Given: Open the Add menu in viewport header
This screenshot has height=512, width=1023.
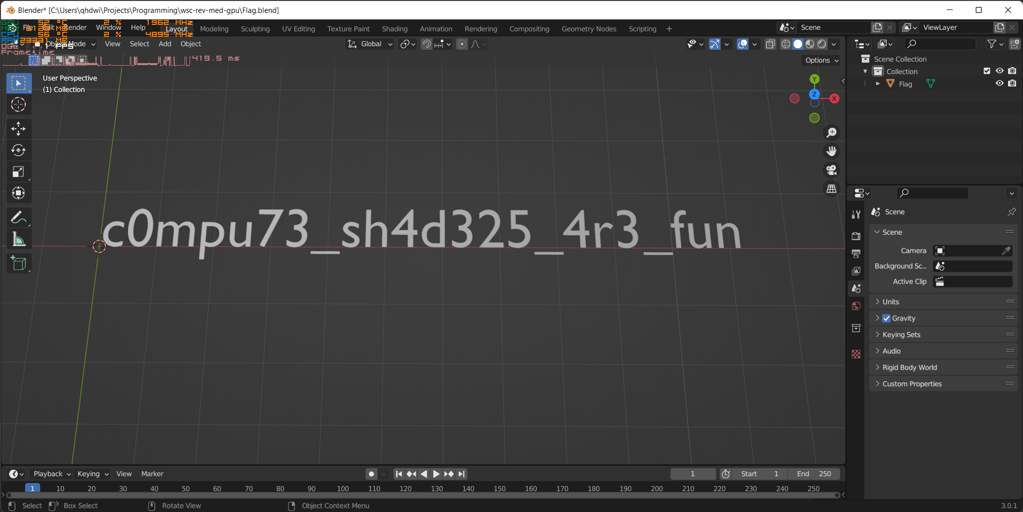Looking at the screenshot, I should pos(165,44).
